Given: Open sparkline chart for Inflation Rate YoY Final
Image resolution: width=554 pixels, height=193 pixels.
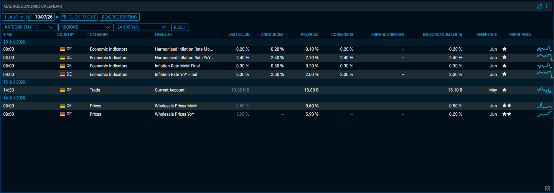Looking at the screenshot, I should coord(544,74).
